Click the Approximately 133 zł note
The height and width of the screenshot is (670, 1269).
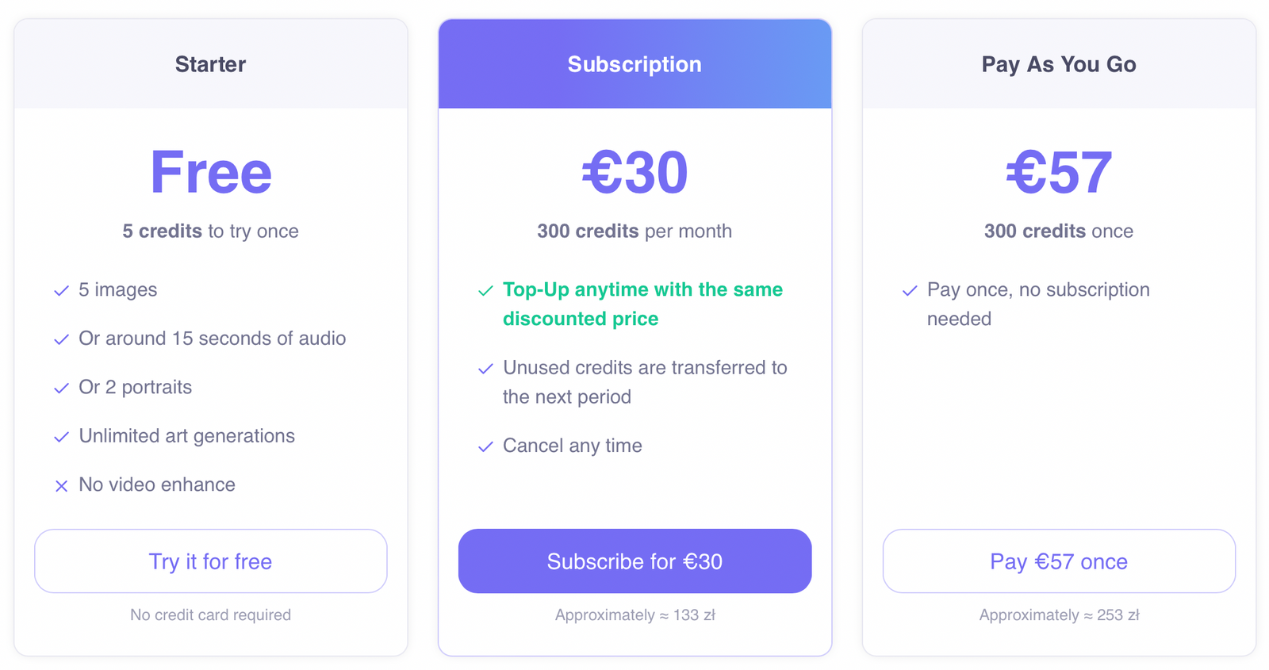tap(634, 614)
